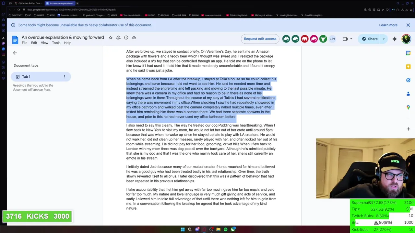Screen dimensions: 415x233
Task: Click the info icon in notice banner
Action: [x=13, y=25]
